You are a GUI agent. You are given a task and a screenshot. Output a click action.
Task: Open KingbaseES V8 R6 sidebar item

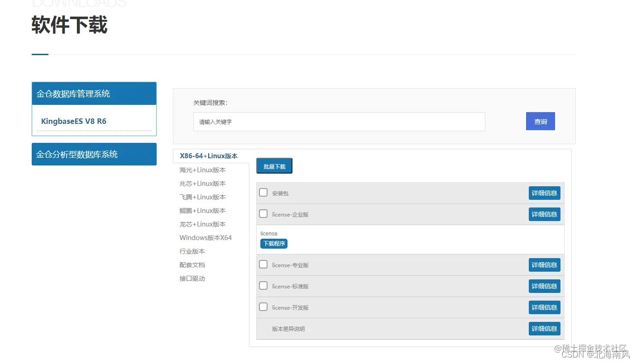click(74, 121)
